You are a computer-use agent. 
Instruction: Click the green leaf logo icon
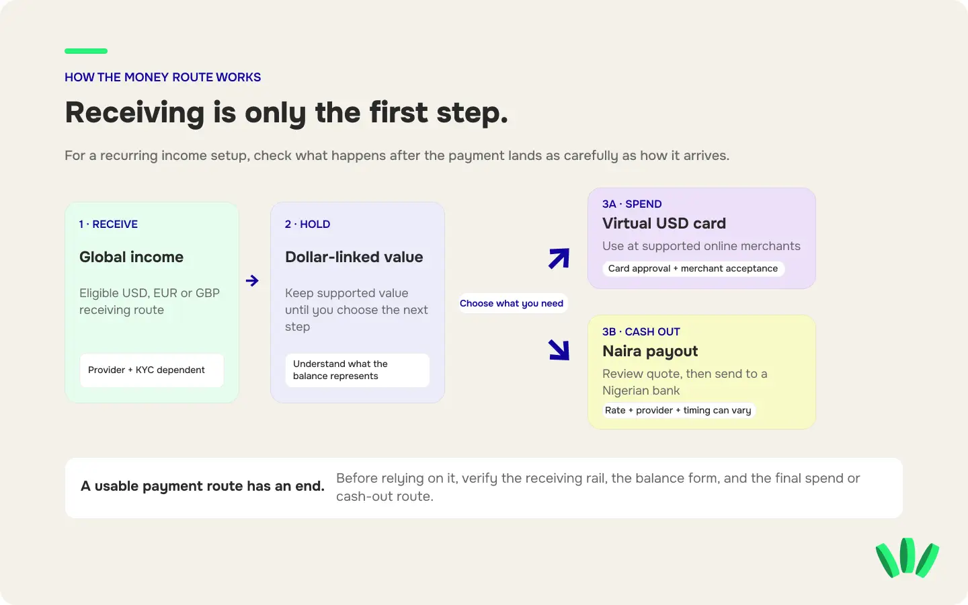click(908, 557)
